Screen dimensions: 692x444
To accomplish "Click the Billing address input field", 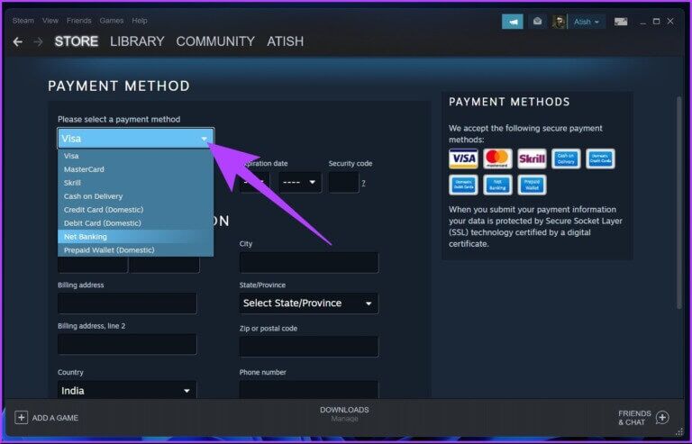I will tap(127, 304).
